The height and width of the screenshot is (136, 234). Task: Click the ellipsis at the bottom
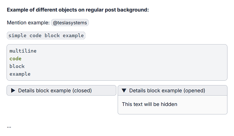tap(9, 127)
